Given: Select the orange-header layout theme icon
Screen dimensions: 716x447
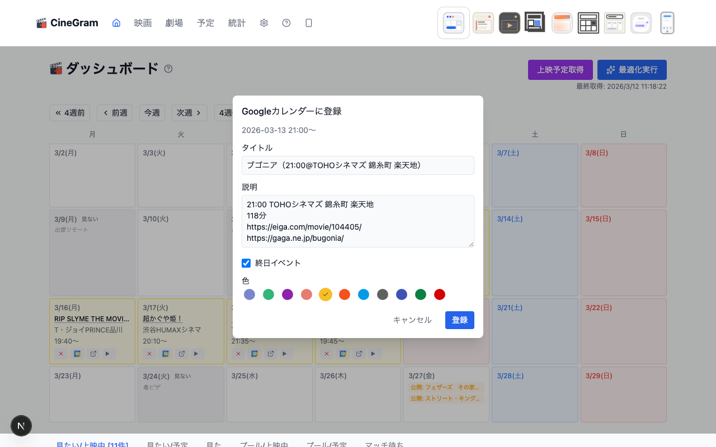Looking at the screenshot, I should (562, 22).
